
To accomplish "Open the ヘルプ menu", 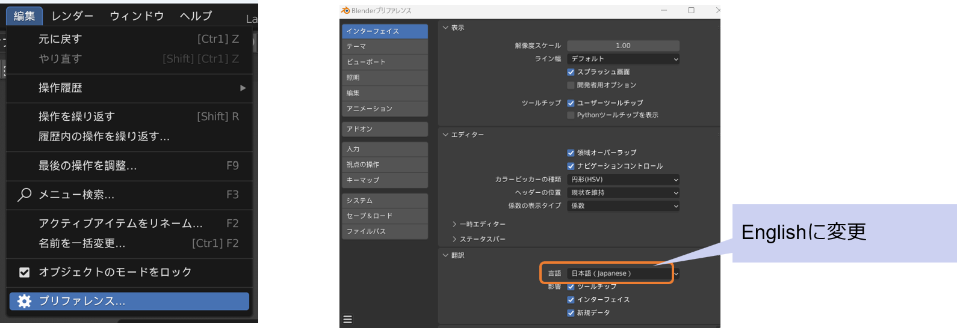I will [196, 16].
